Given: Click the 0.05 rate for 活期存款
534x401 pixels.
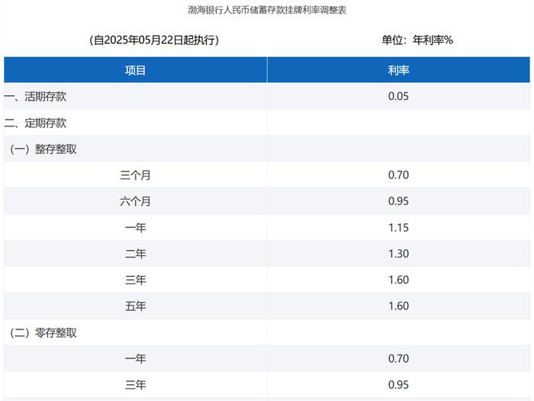Looking at the screenshot, I should [398, 96].
